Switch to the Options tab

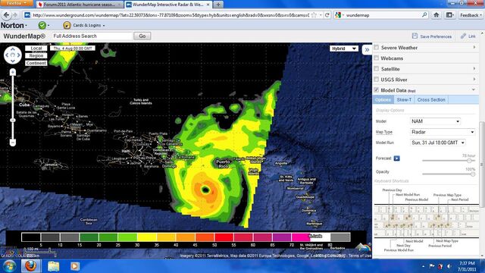point(383,99)
